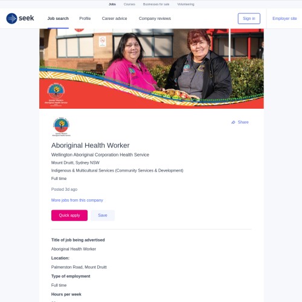Select Courses in the top bar
This screenshot has width=302, height=302.
pos(129,4)
